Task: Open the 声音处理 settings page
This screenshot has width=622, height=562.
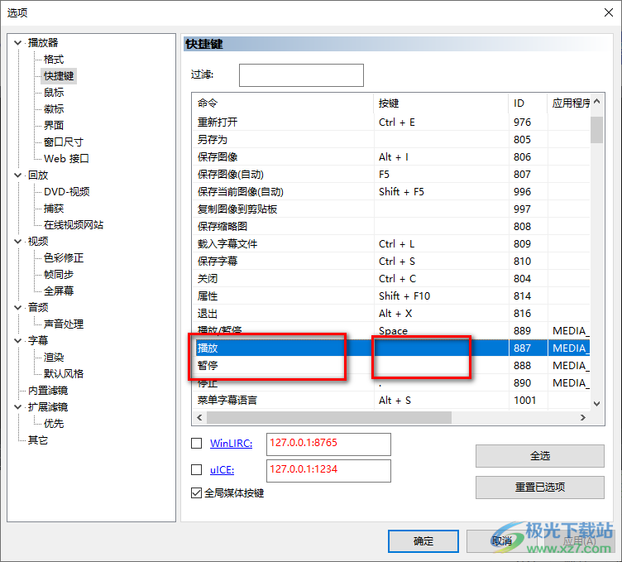Action: point(64,324)
